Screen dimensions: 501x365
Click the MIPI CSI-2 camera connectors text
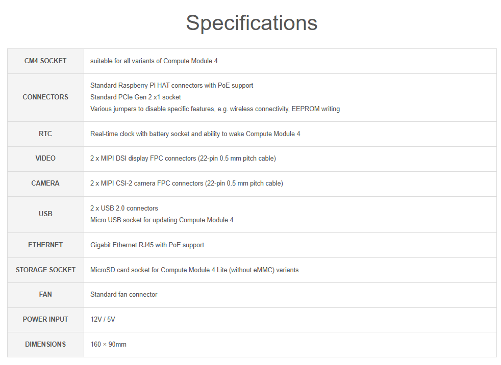[187, 184]
